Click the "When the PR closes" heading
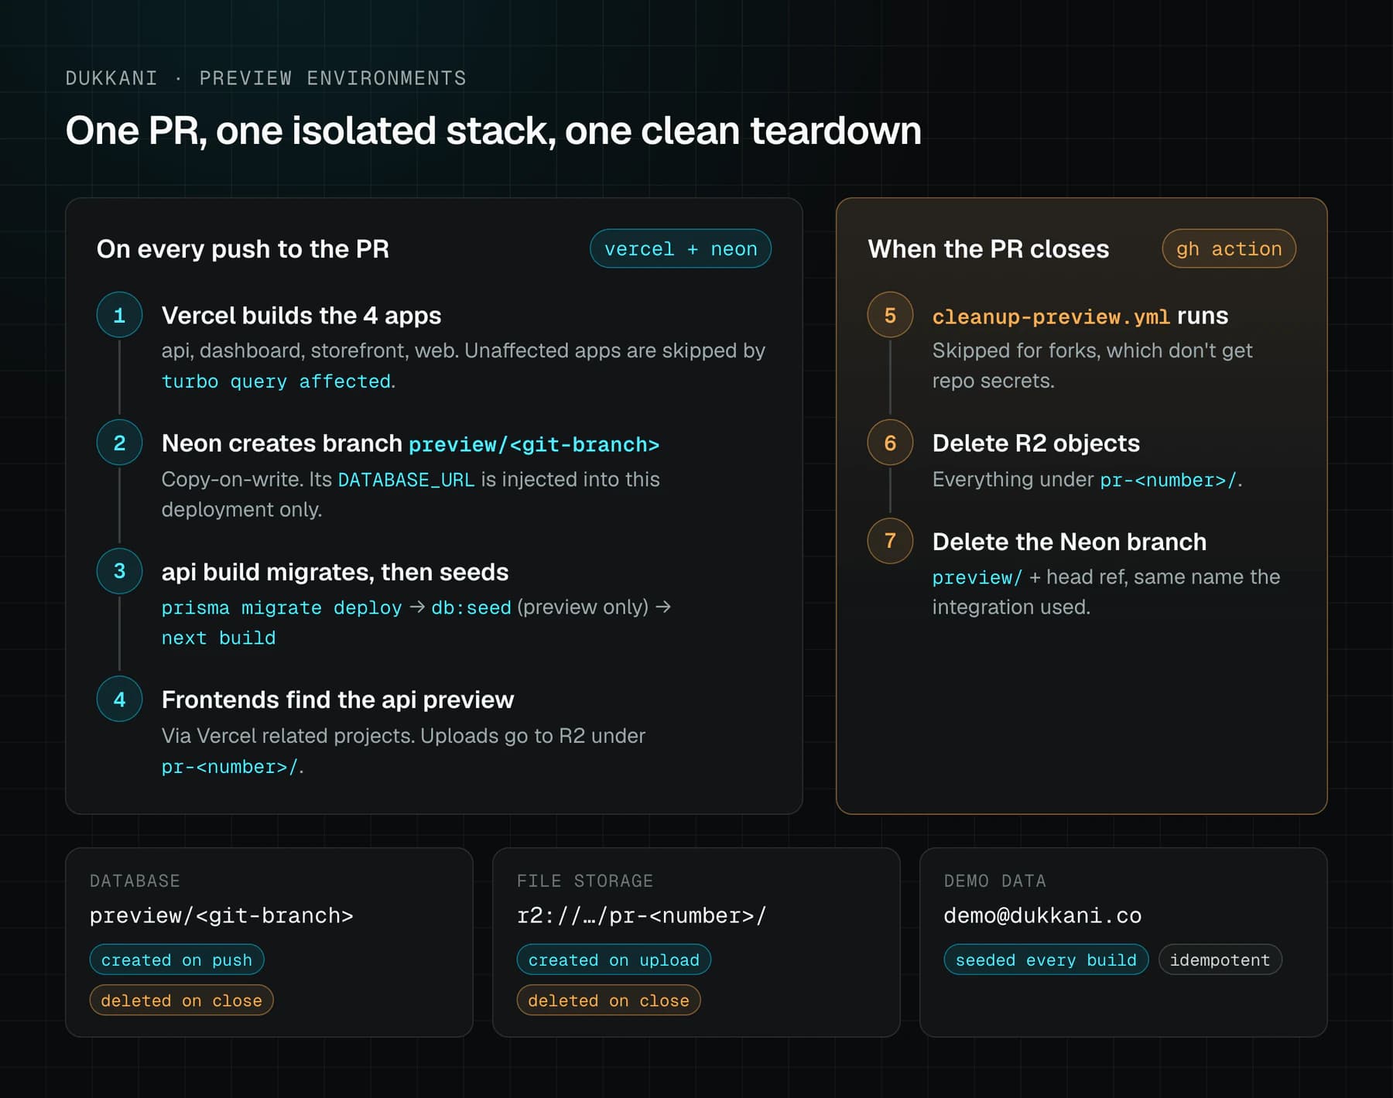Image resolution: width=1393 pixels, height=1098 pixels. [988, 249]
